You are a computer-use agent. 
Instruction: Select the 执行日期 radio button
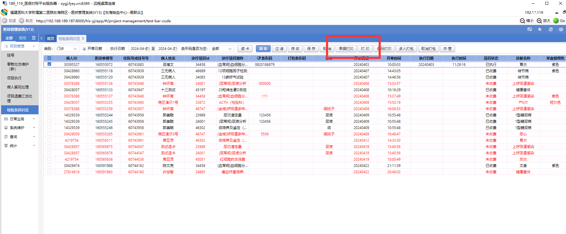pyautogui.click(x=107, y=49)
